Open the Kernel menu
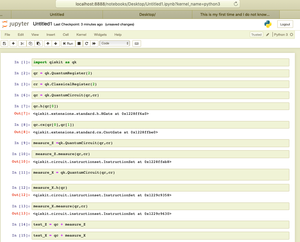The image size is (300, 242). [81, 35]
